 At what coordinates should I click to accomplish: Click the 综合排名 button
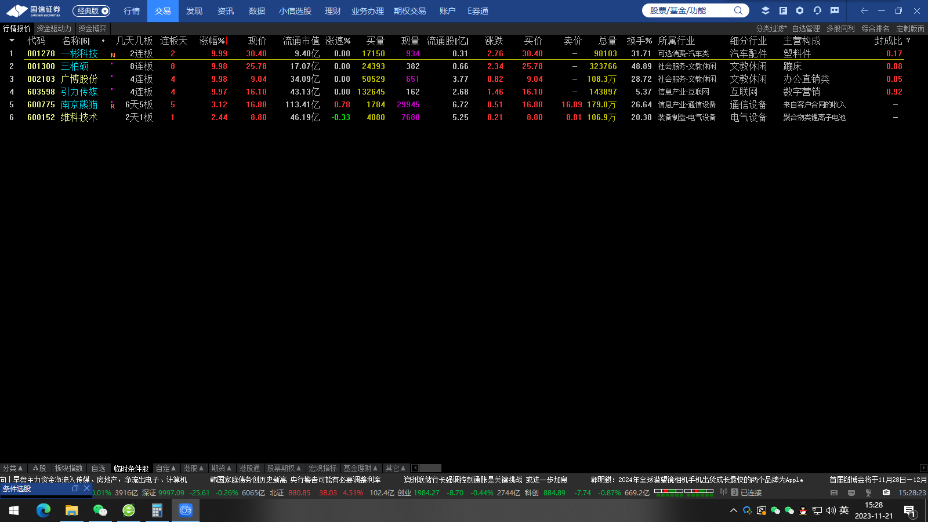(875, 28)
